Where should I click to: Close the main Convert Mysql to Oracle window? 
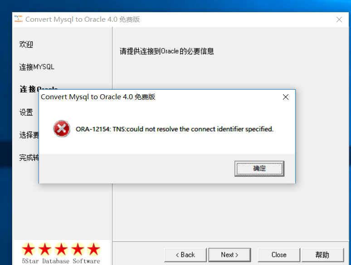pyautogui.click(x=339, y=19)
